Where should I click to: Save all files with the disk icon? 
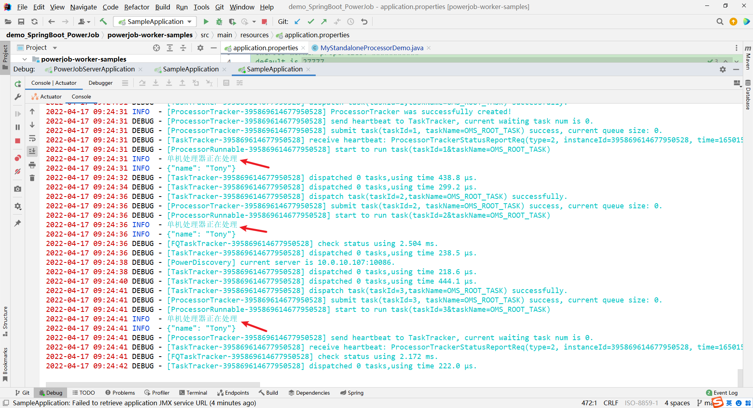point(21,22)
